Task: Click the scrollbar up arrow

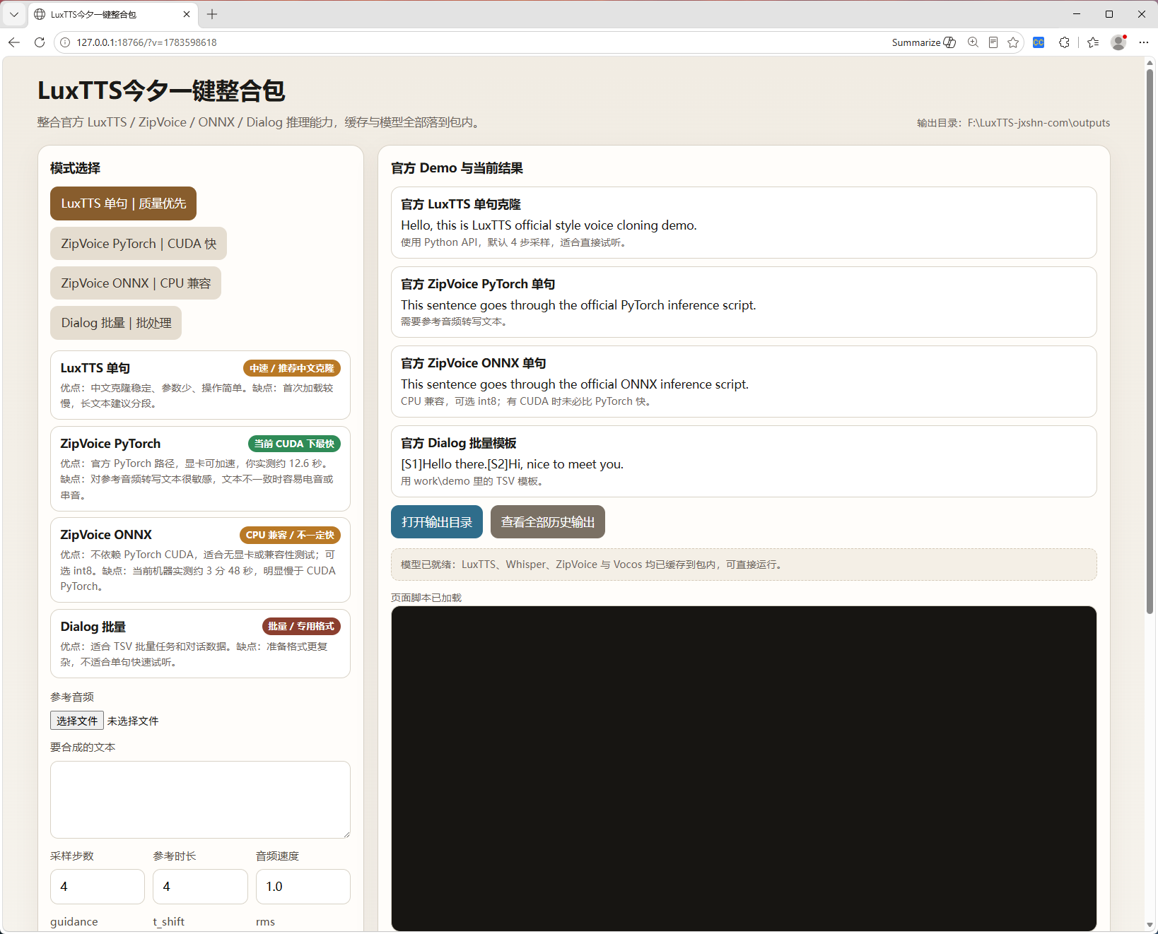Action: (1150, 62)
